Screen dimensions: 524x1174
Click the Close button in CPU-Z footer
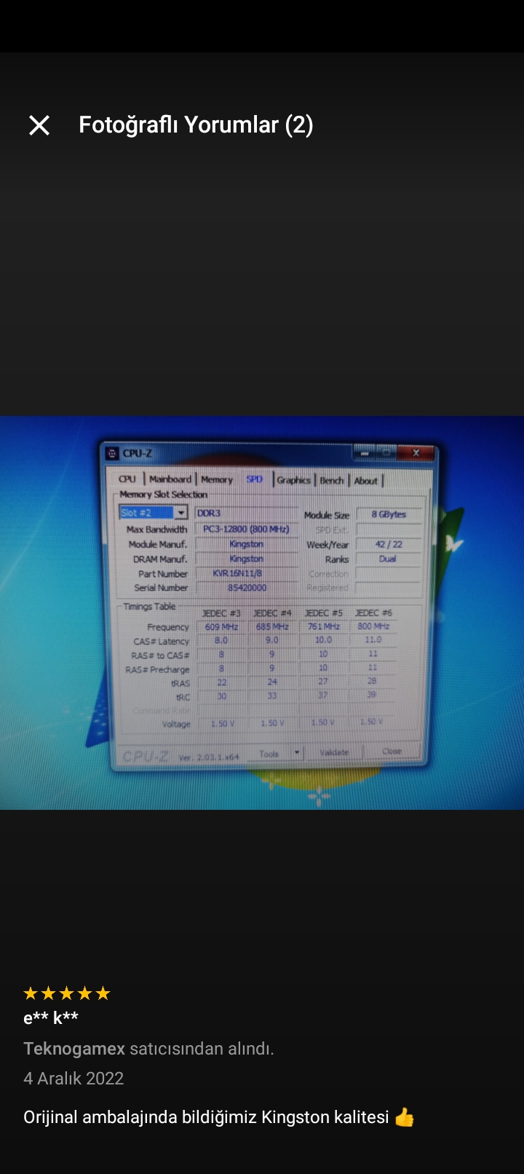coord(392,751)
